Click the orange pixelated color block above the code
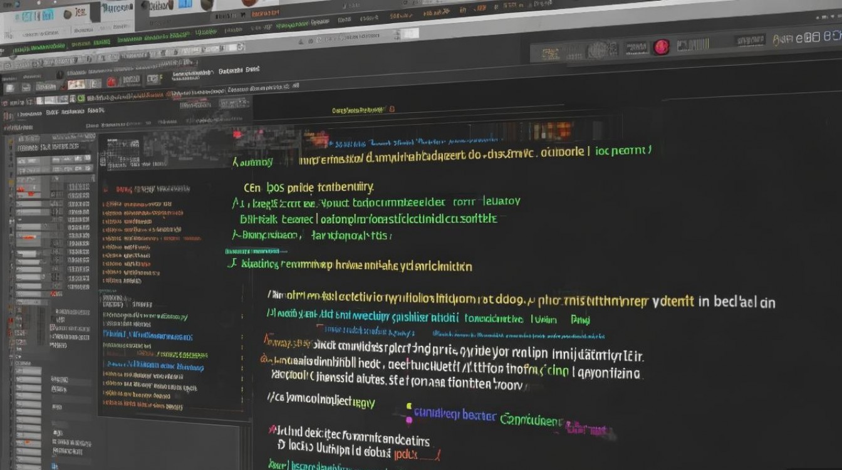The width and height of the screenshot is (842, 470). coord(559,130)
